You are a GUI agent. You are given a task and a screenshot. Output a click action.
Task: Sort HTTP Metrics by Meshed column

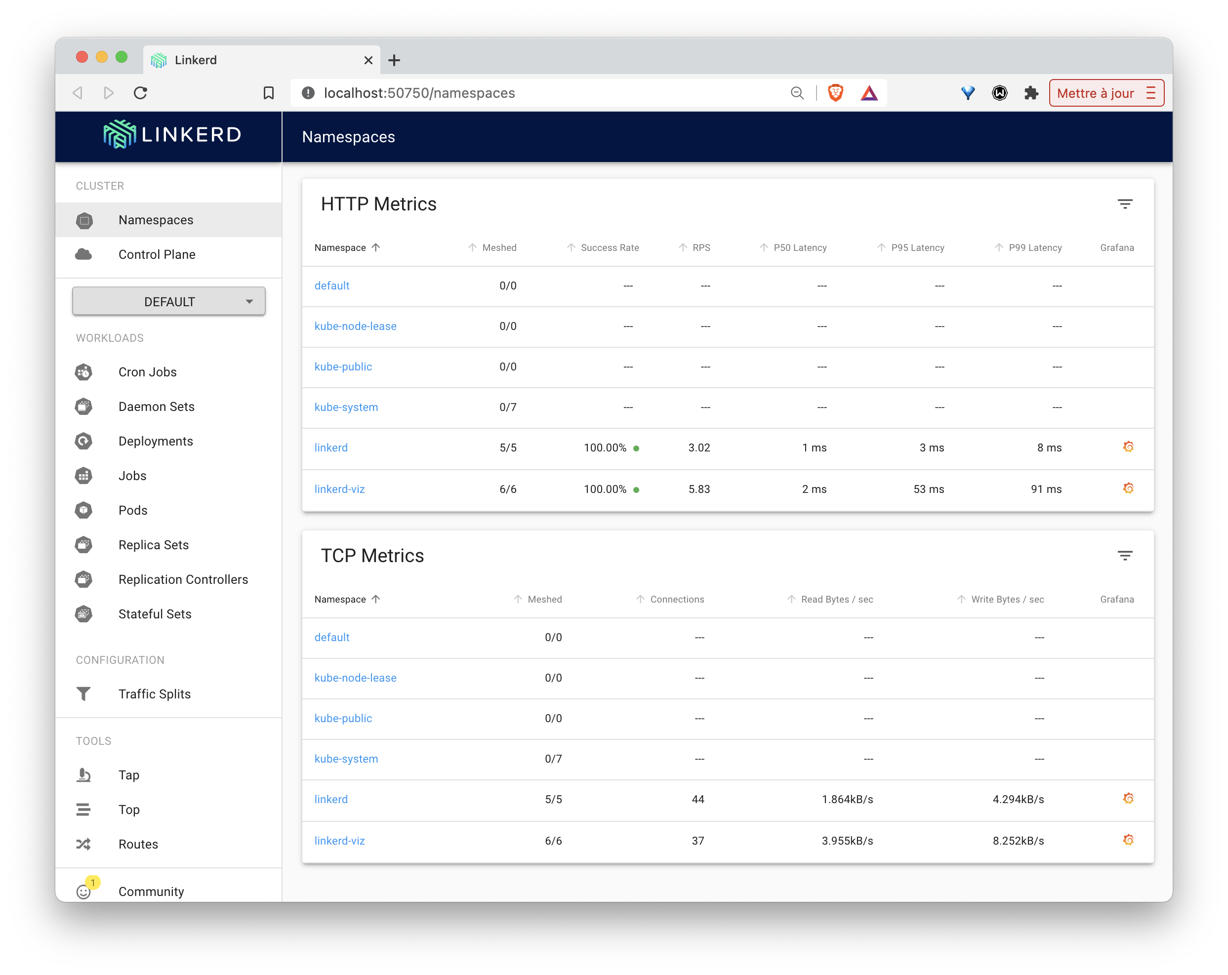pyautogui.click(x=492, y=248)
